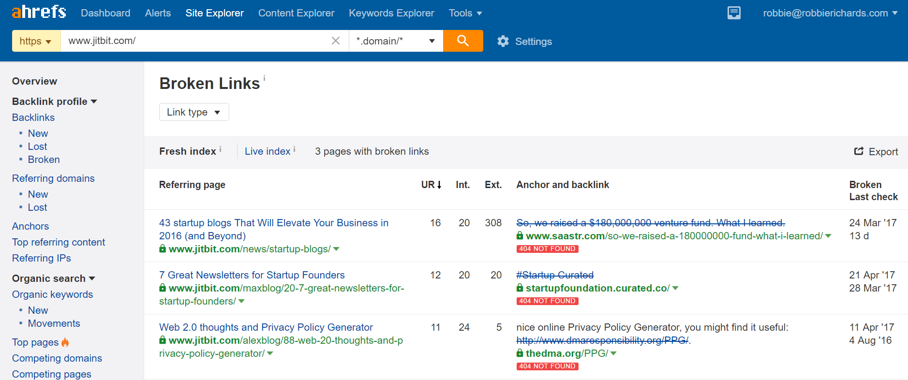The width and height of the screenshot is (908, 380).
Task: Click the ahrefs logo
Action: point(39,12)
